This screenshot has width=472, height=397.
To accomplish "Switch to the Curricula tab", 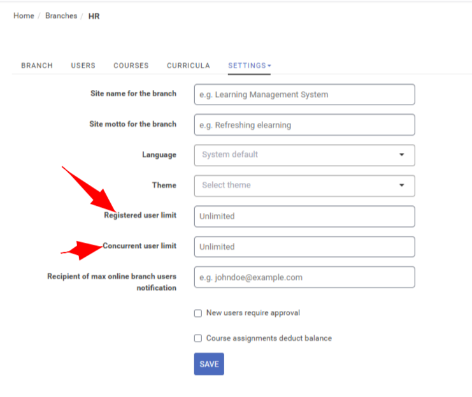I will click(189, 66).
